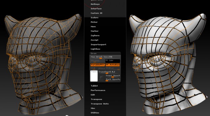The height and width of the screenshot is (116, 210).
Task: Open the Importexport submenu
Action: pyautogui.click(x=98, y=45)
